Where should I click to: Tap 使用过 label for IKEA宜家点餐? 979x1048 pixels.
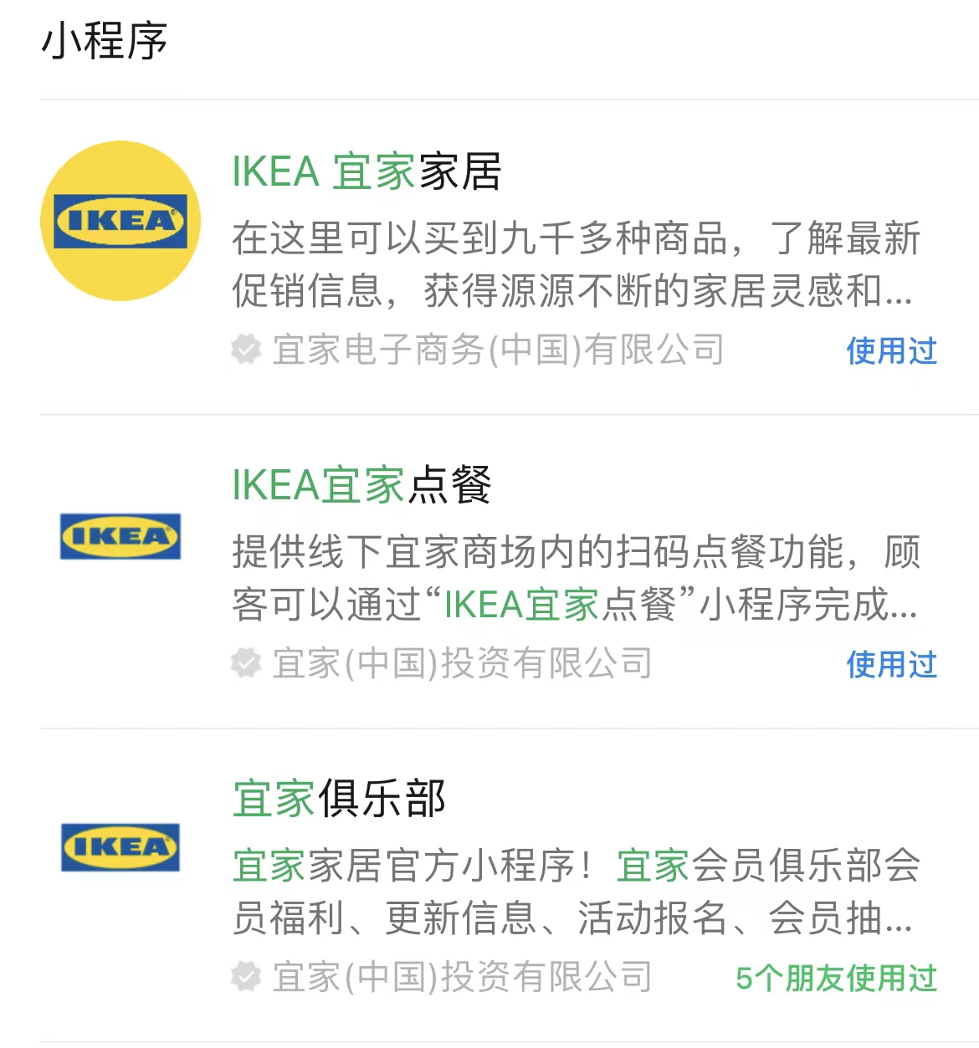[892, 665]
